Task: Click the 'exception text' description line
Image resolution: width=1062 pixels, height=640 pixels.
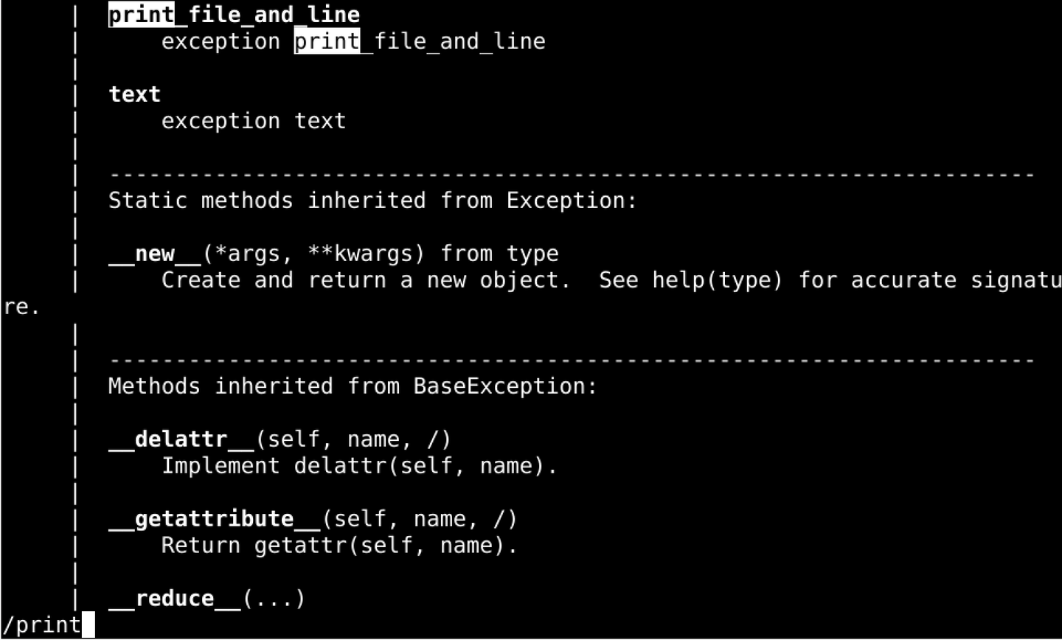Action: coord(253,121)
